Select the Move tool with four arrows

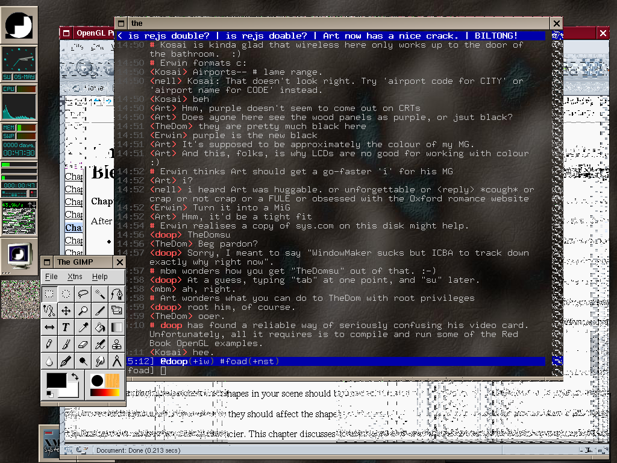[66, 310]
